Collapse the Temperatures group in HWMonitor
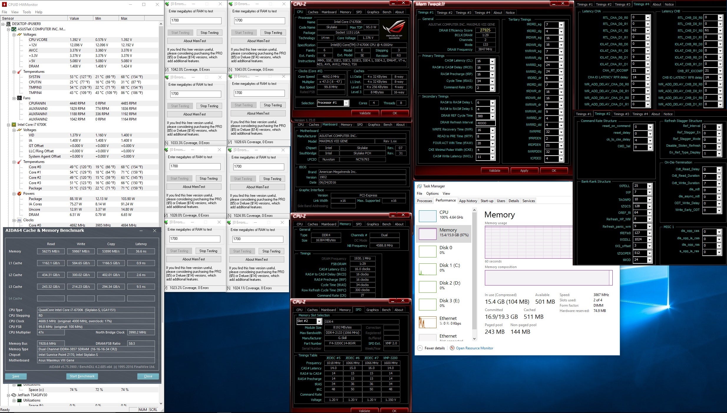727x413 pixels. point(14,71)
